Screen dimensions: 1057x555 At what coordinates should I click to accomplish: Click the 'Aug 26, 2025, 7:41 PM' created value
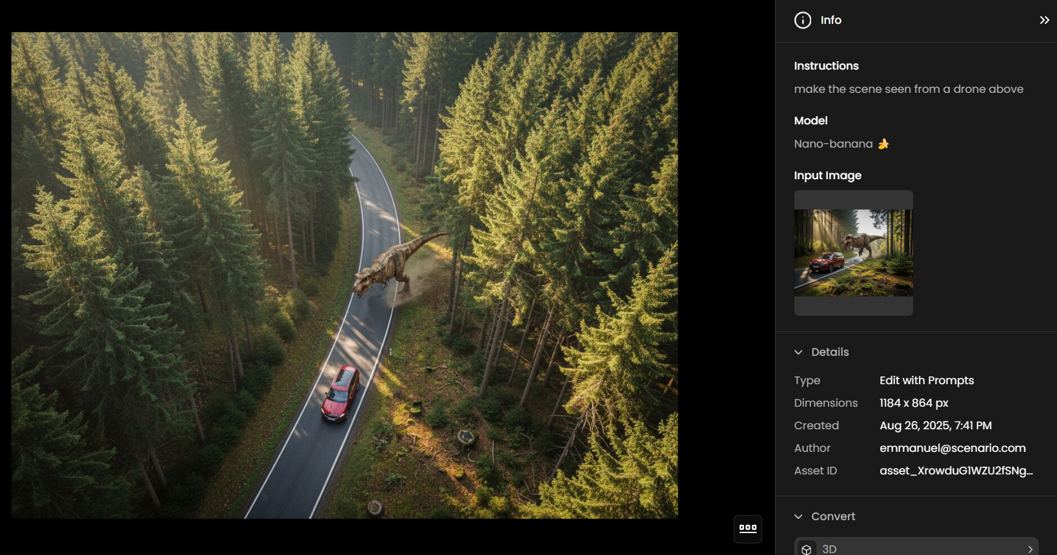[936, 425]
